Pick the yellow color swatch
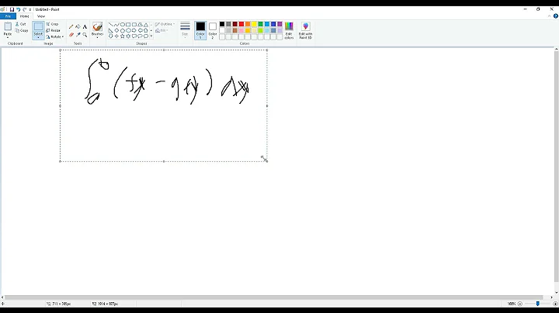 254,24
